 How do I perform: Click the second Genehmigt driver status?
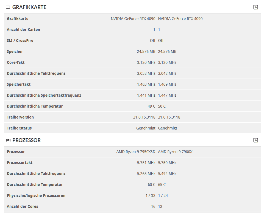(x=168, y=128)
